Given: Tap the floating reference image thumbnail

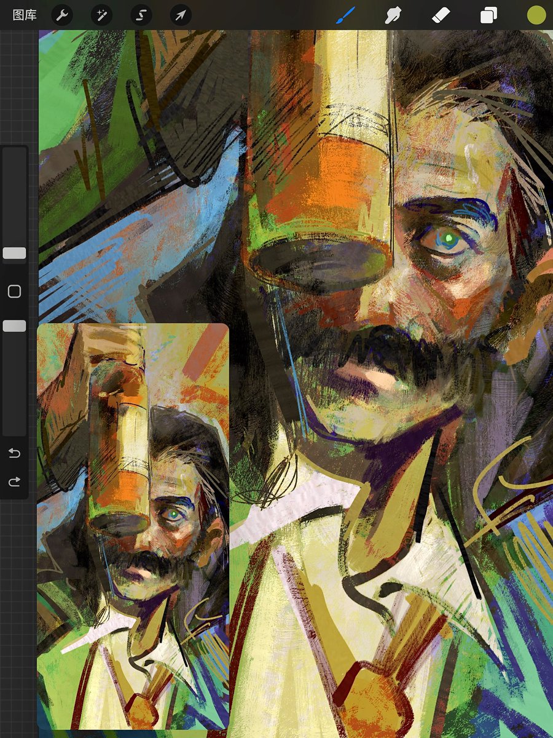Looking at the screenshot, I should (x=133, y=526).
